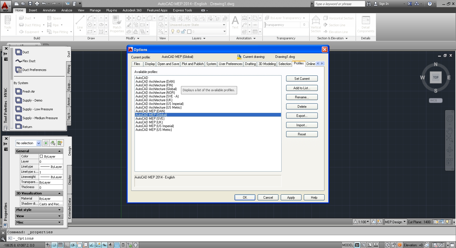Click the toolbar lock icon in status bar
Viewport: 456px width, 248px height.
(x=393, y=245)
